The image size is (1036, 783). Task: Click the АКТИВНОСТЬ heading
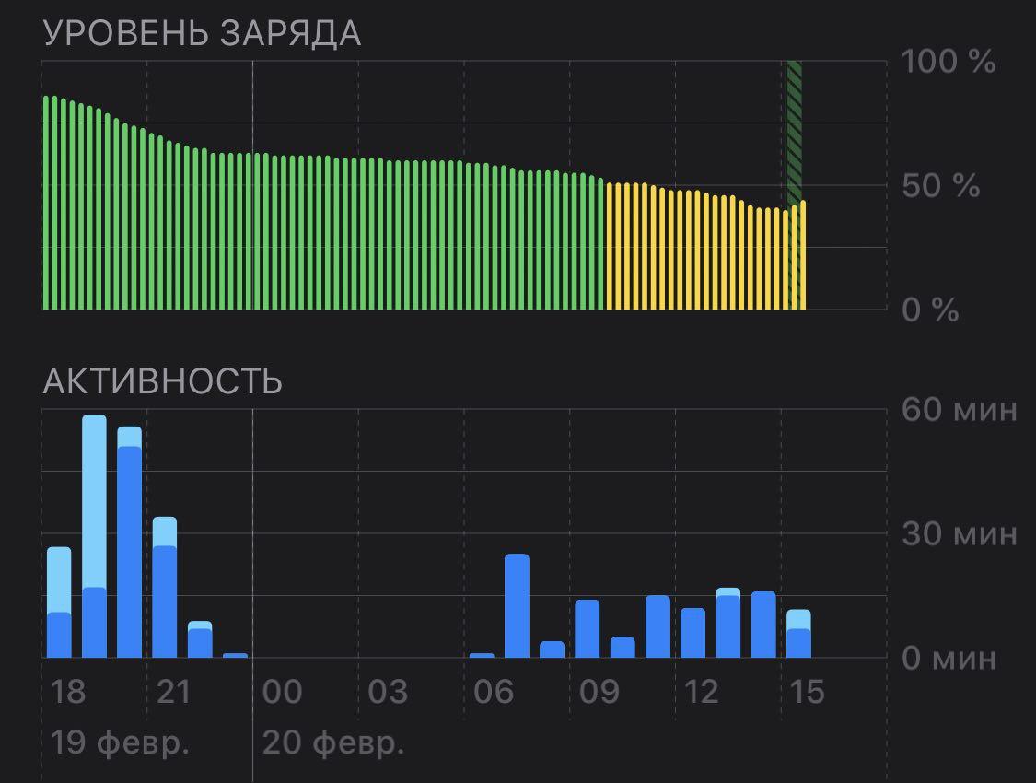pos(162,381)
